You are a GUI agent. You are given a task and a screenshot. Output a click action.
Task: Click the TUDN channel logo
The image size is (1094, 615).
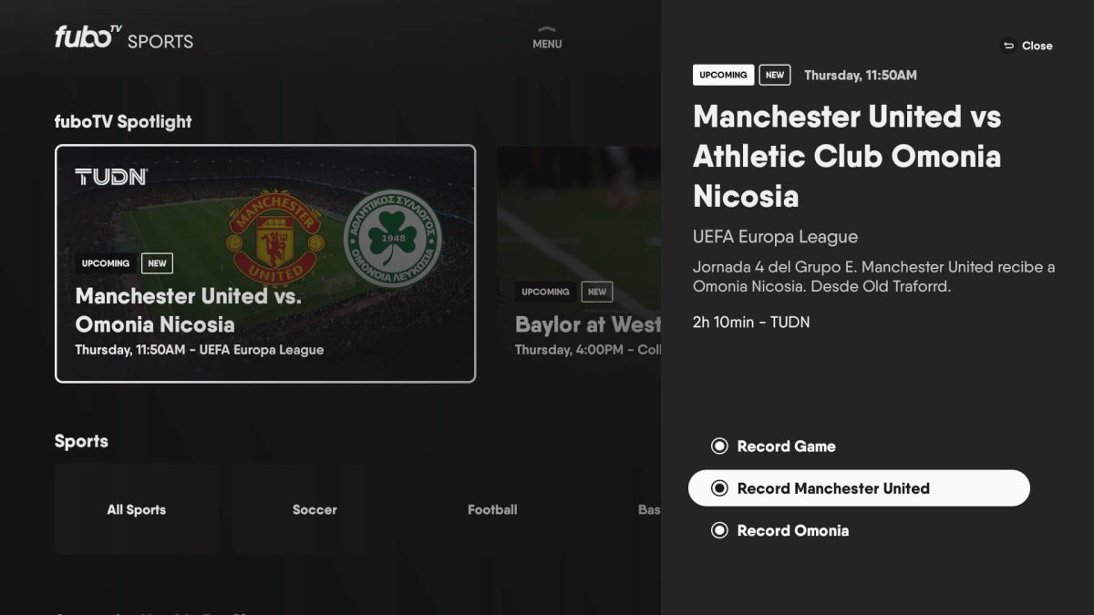point(111,177)
